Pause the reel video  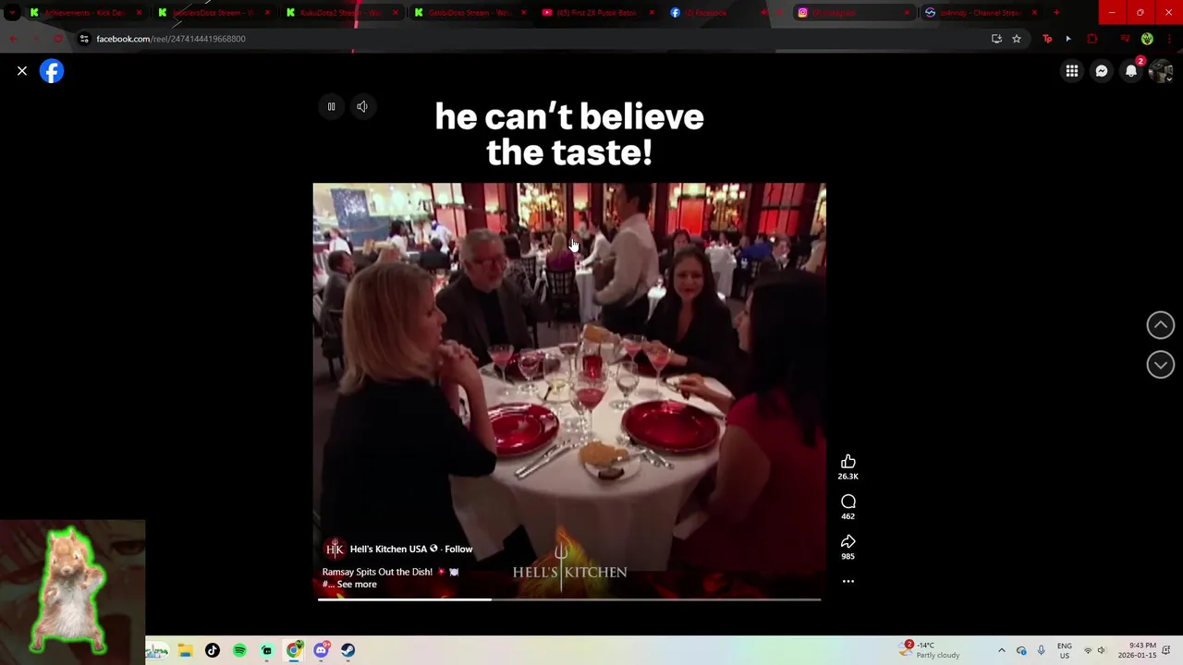click(x=331, y=107)
